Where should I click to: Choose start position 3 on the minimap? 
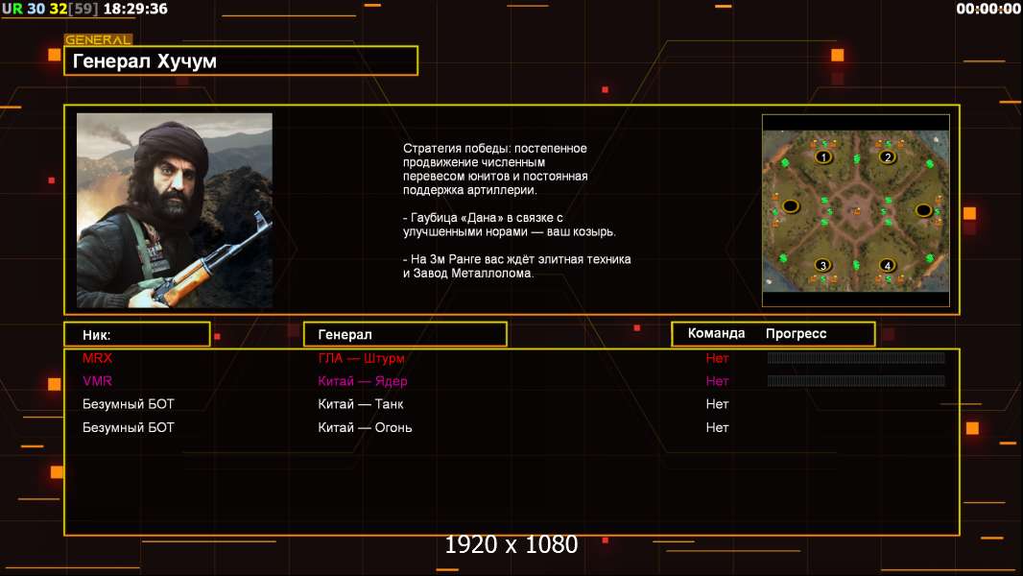click(x=823, y=266)
